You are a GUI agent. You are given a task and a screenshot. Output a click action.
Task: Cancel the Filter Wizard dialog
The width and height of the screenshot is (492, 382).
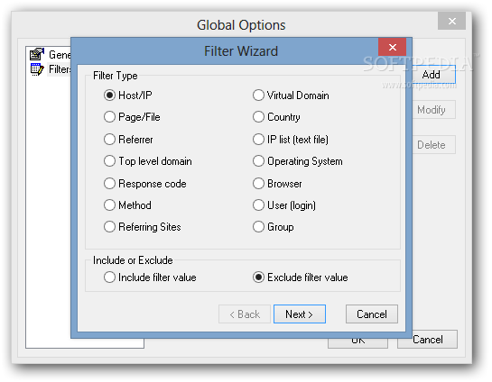click(x=372, y=314)
